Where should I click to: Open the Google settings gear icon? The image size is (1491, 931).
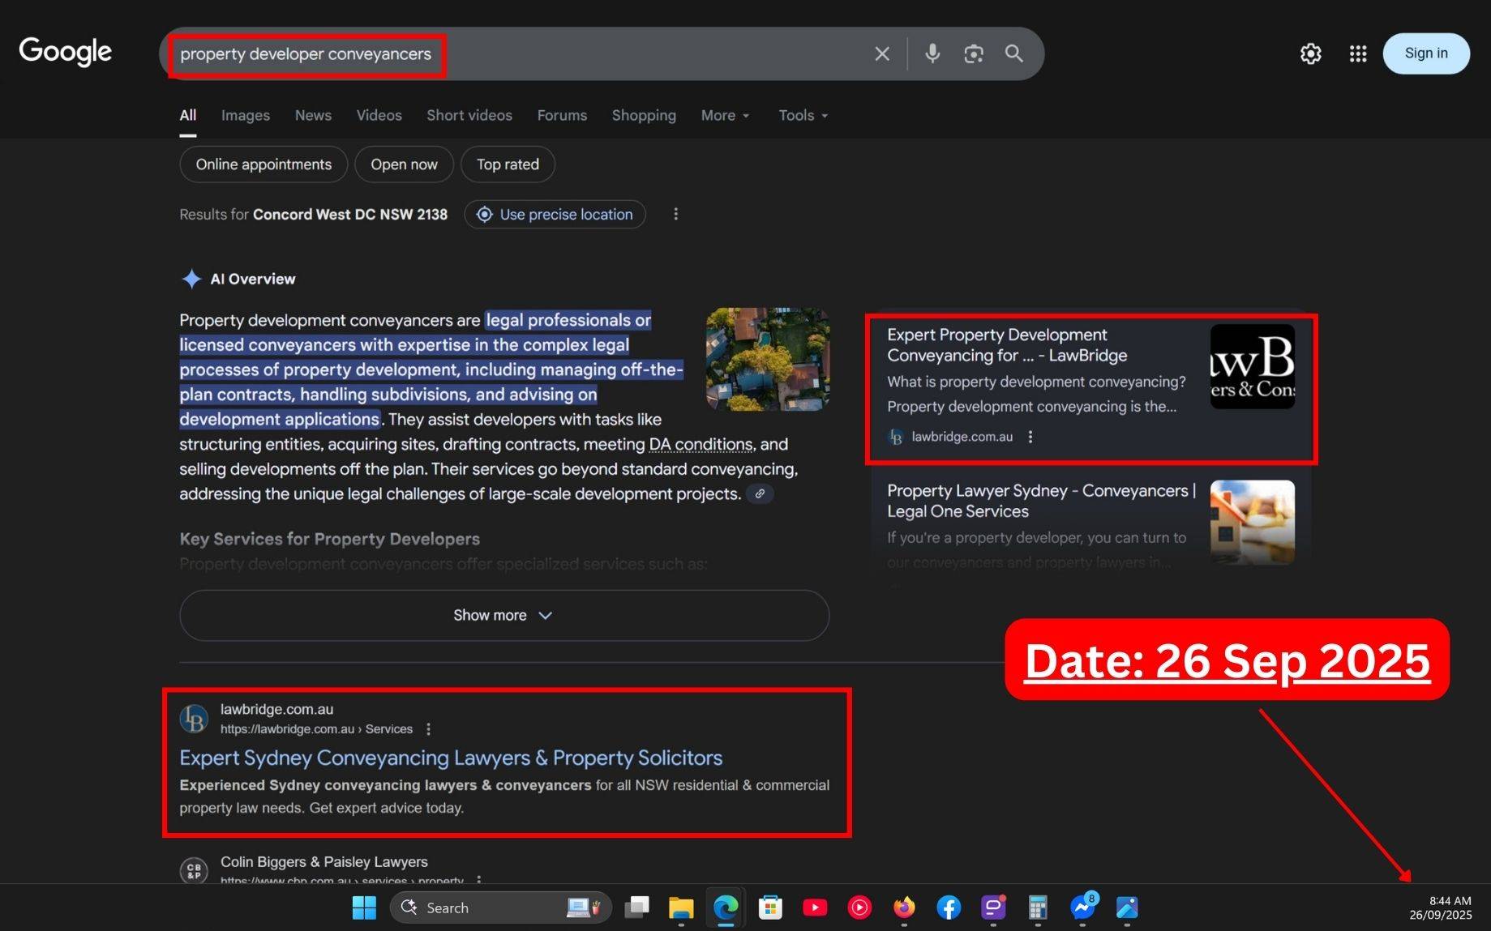pyautogui.click(x=1310, y=53)
